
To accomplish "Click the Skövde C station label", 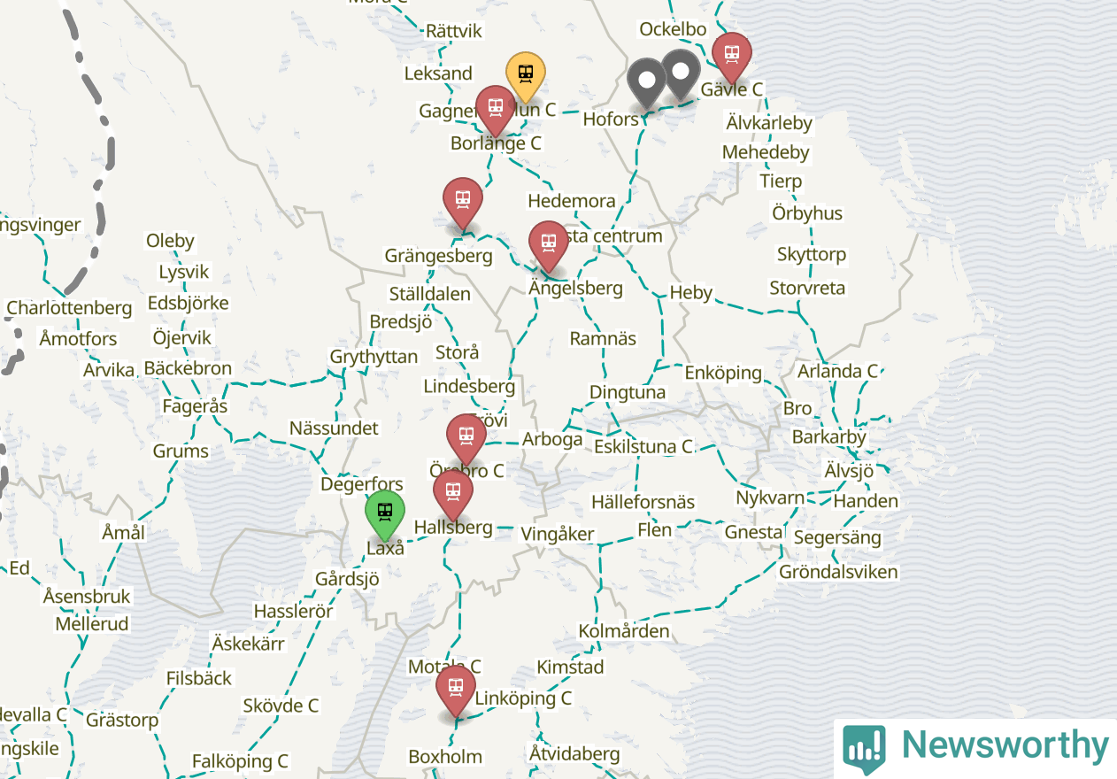I will [x=281, y=706].
